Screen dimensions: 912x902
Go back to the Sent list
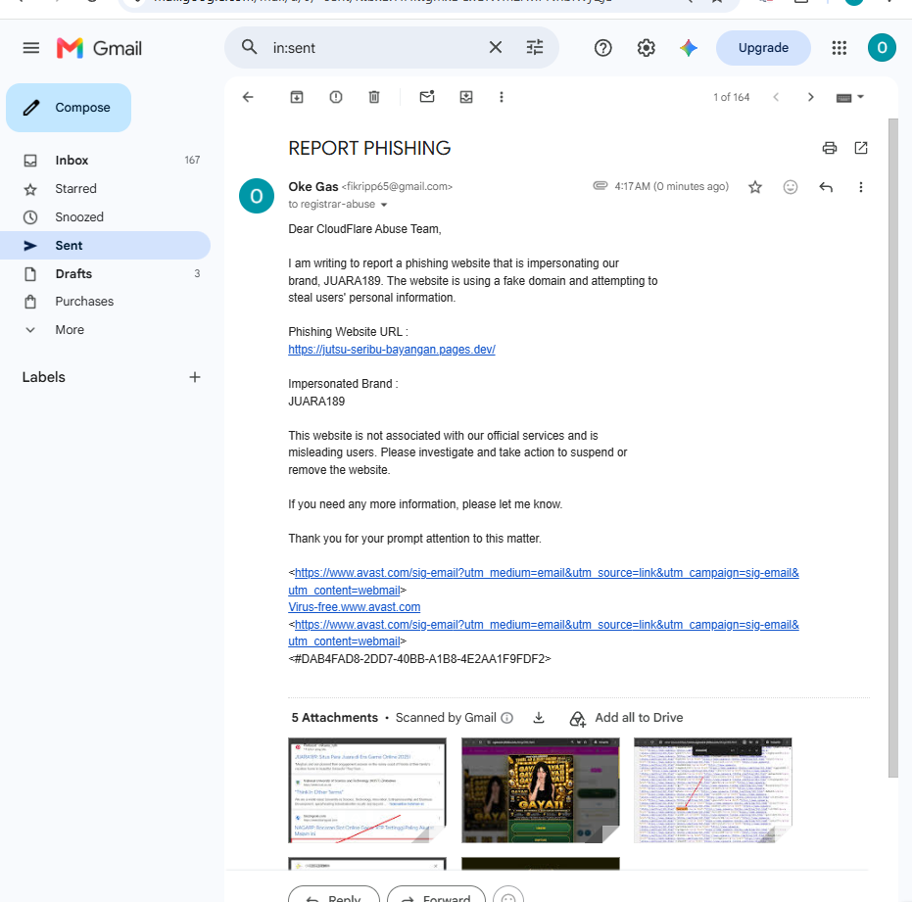[x=248, y=97]
